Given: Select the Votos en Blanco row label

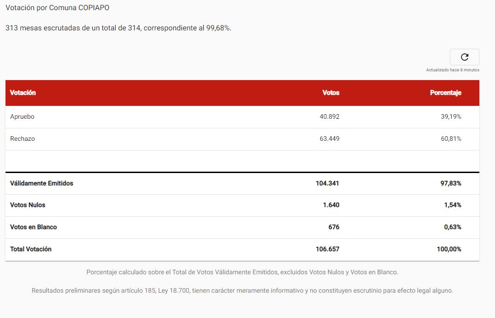Looking at the screenshot, I should [x=34, y=227].
